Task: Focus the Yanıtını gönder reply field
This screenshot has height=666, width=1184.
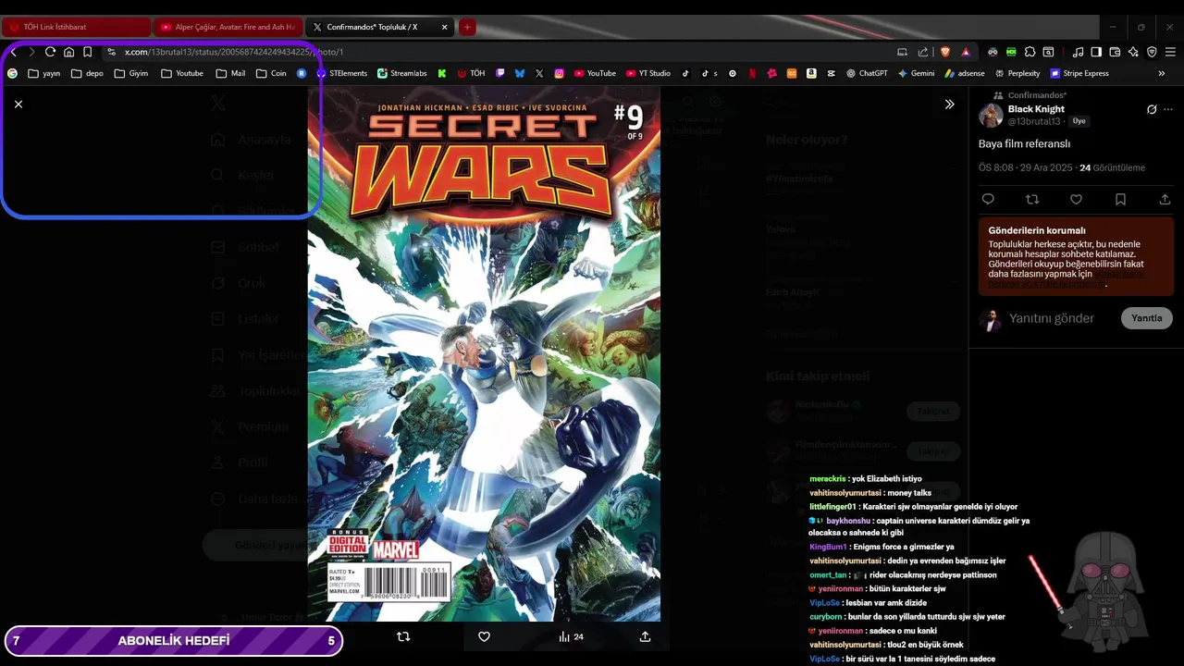Action: point(1052,318)
